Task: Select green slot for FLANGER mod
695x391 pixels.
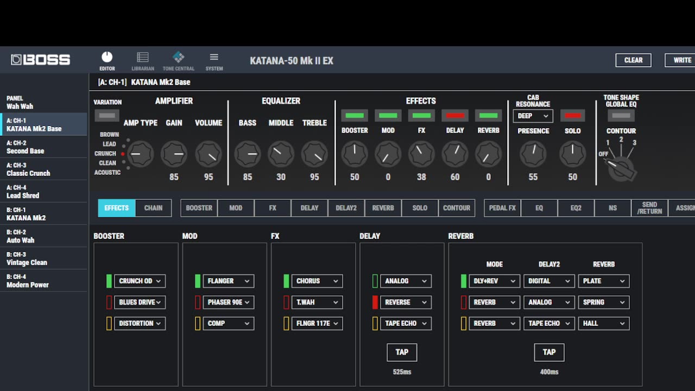Action: coord(198,281)
